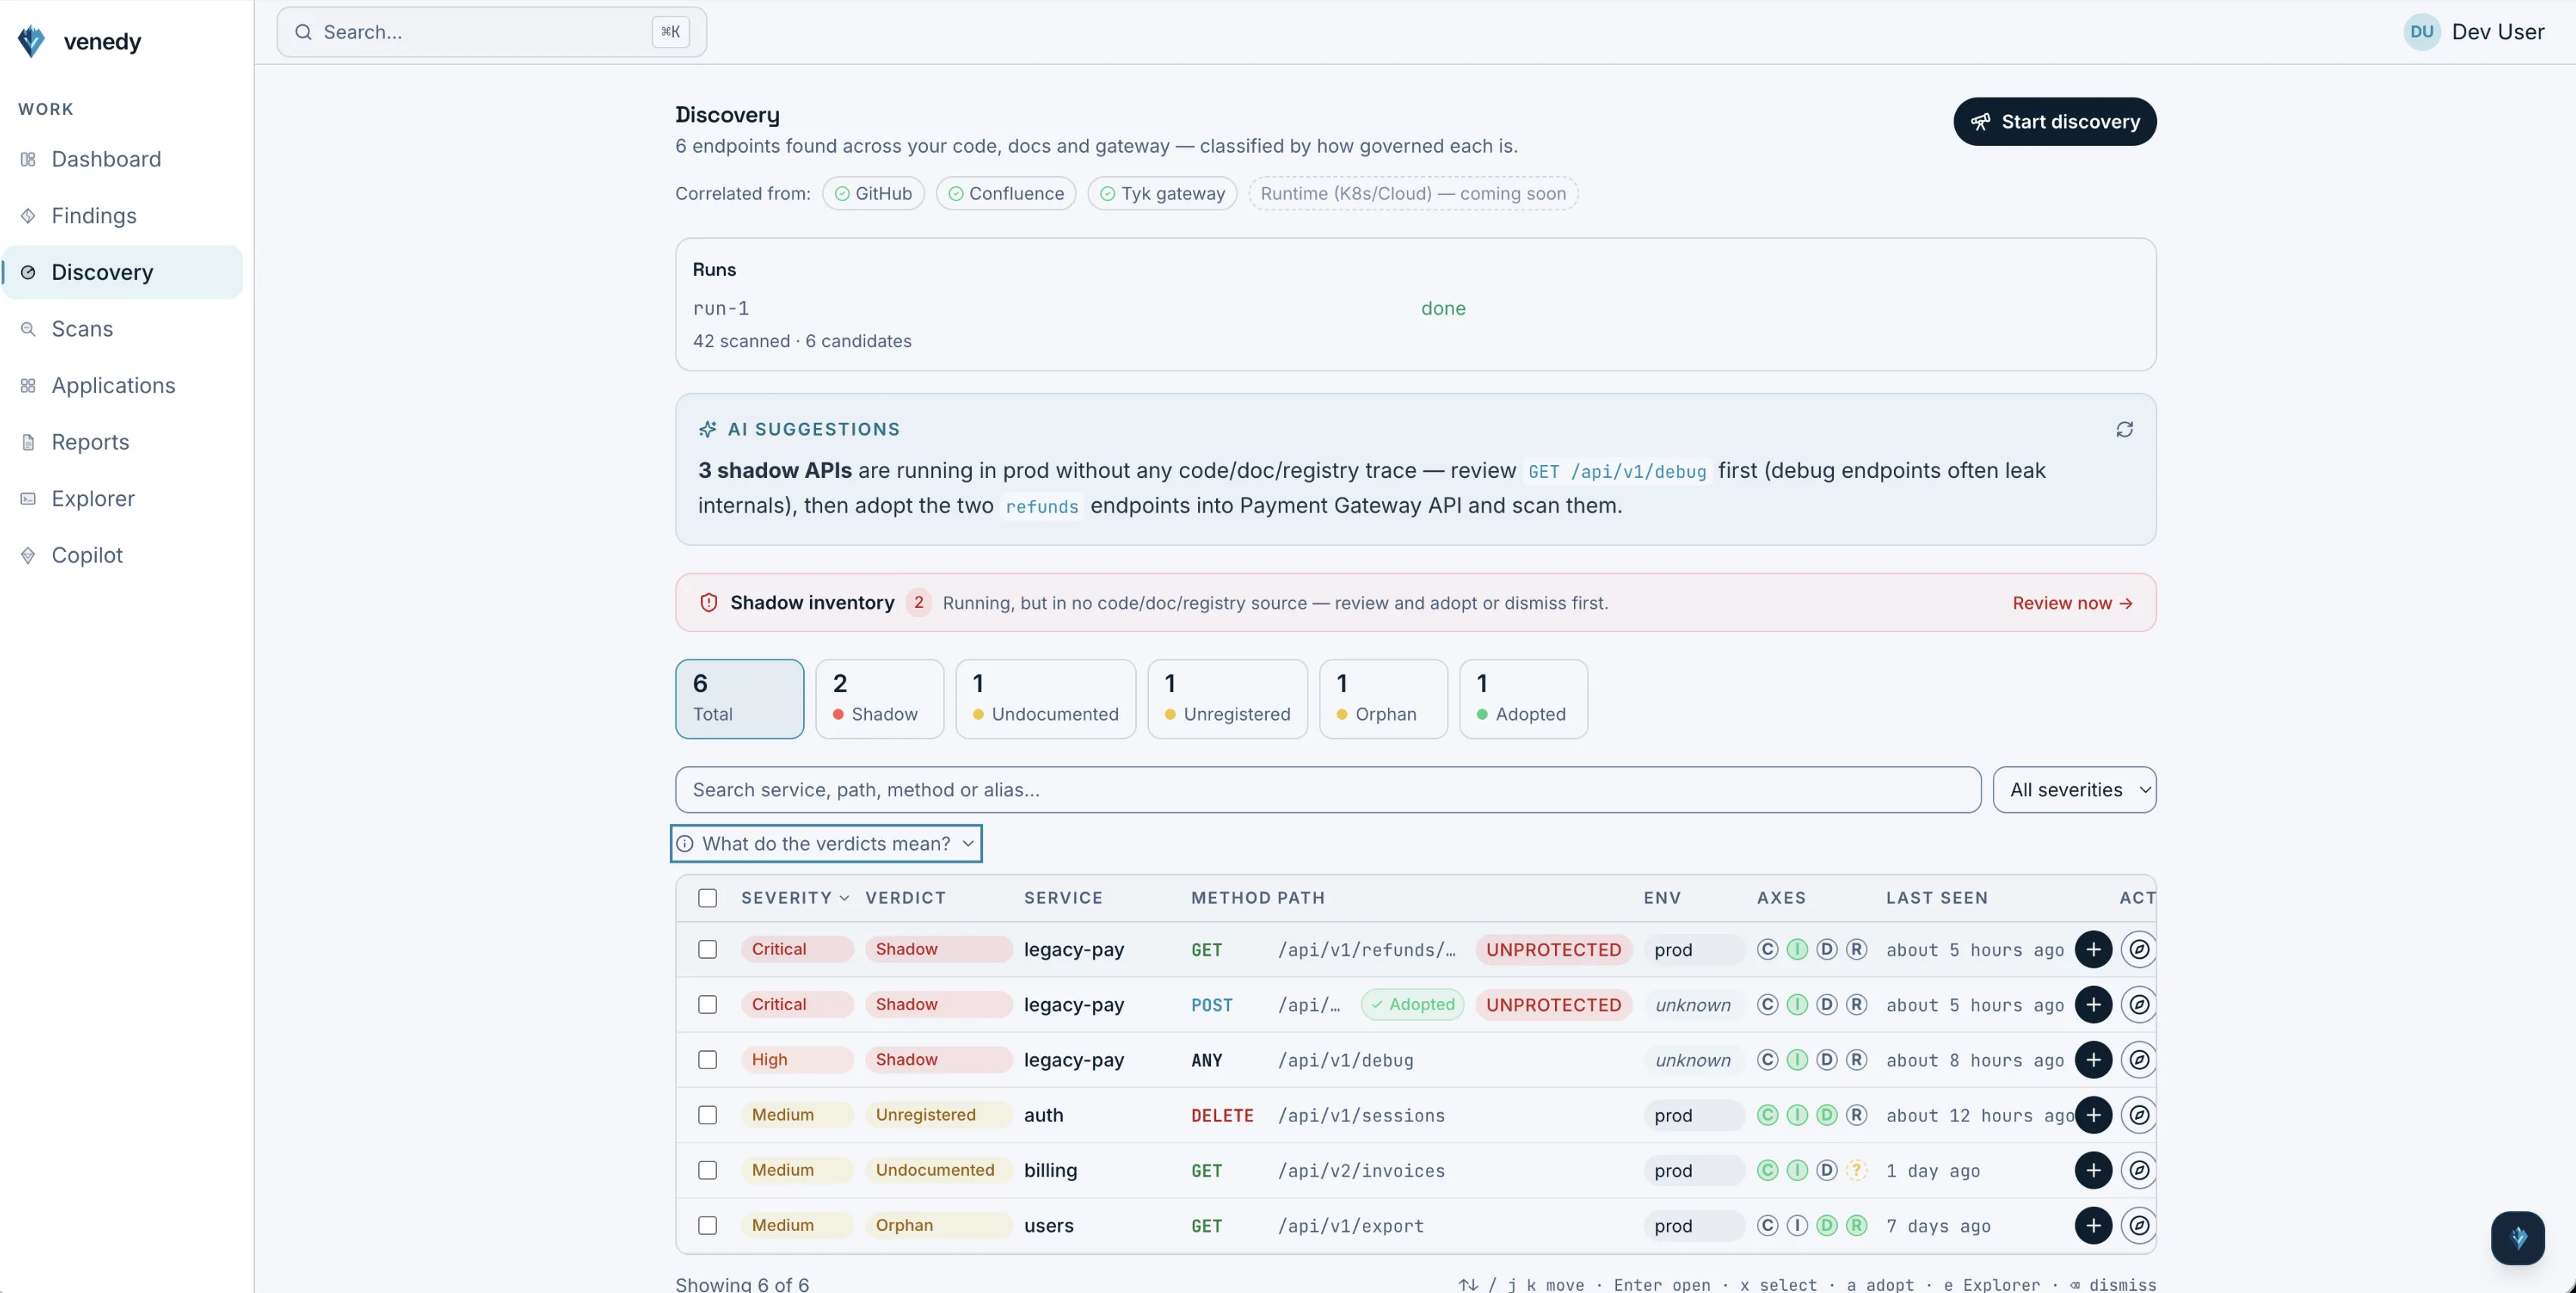Open Explorer compass icon for the invoices row
Image resolution: width=2576 pixels, height=1293 pixels.
coord(2139,1170)
